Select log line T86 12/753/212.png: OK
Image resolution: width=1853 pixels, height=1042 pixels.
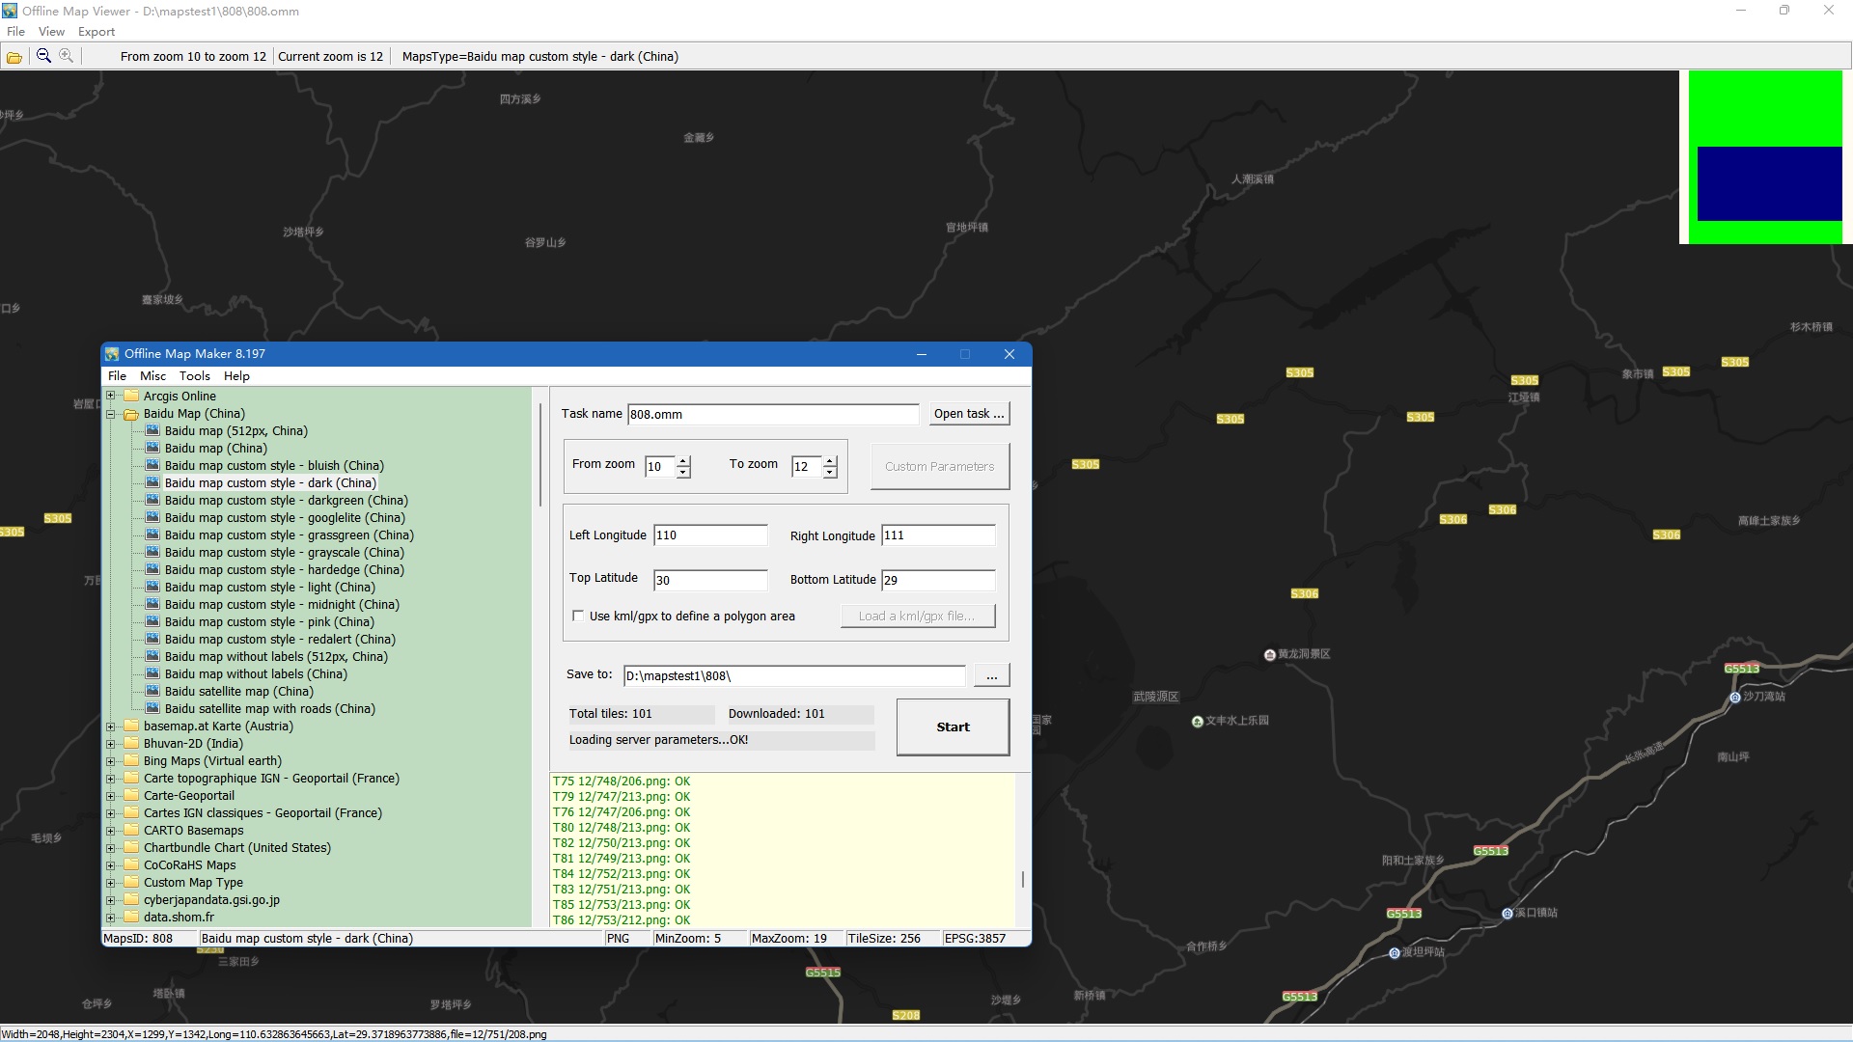622,920
